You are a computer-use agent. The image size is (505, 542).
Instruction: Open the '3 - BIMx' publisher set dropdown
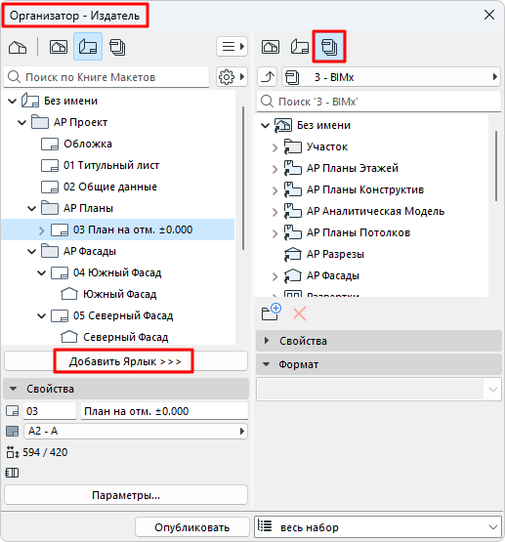coord(392,77)
